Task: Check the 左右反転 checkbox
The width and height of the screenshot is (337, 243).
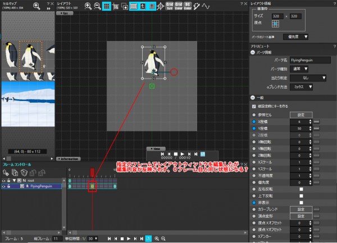Action: pyautogui.click(x=301, y=189)
